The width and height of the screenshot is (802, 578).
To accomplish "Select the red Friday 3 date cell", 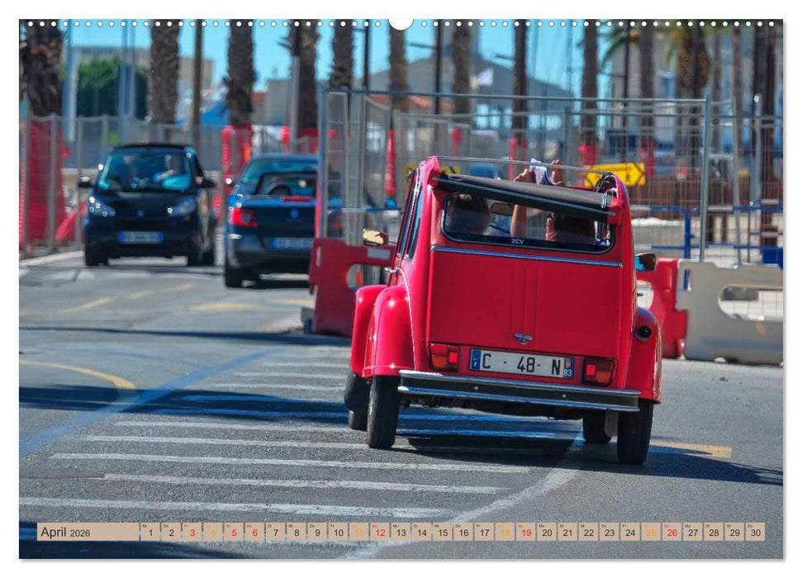I will pyautogui.click(x=192, y=532).
